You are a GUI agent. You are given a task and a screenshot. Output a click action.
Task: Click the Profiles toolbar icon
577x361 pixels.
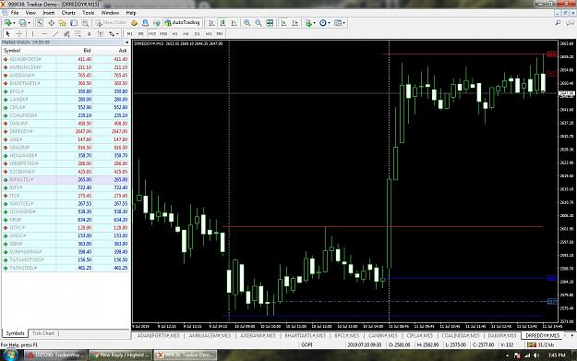point(23,23)
